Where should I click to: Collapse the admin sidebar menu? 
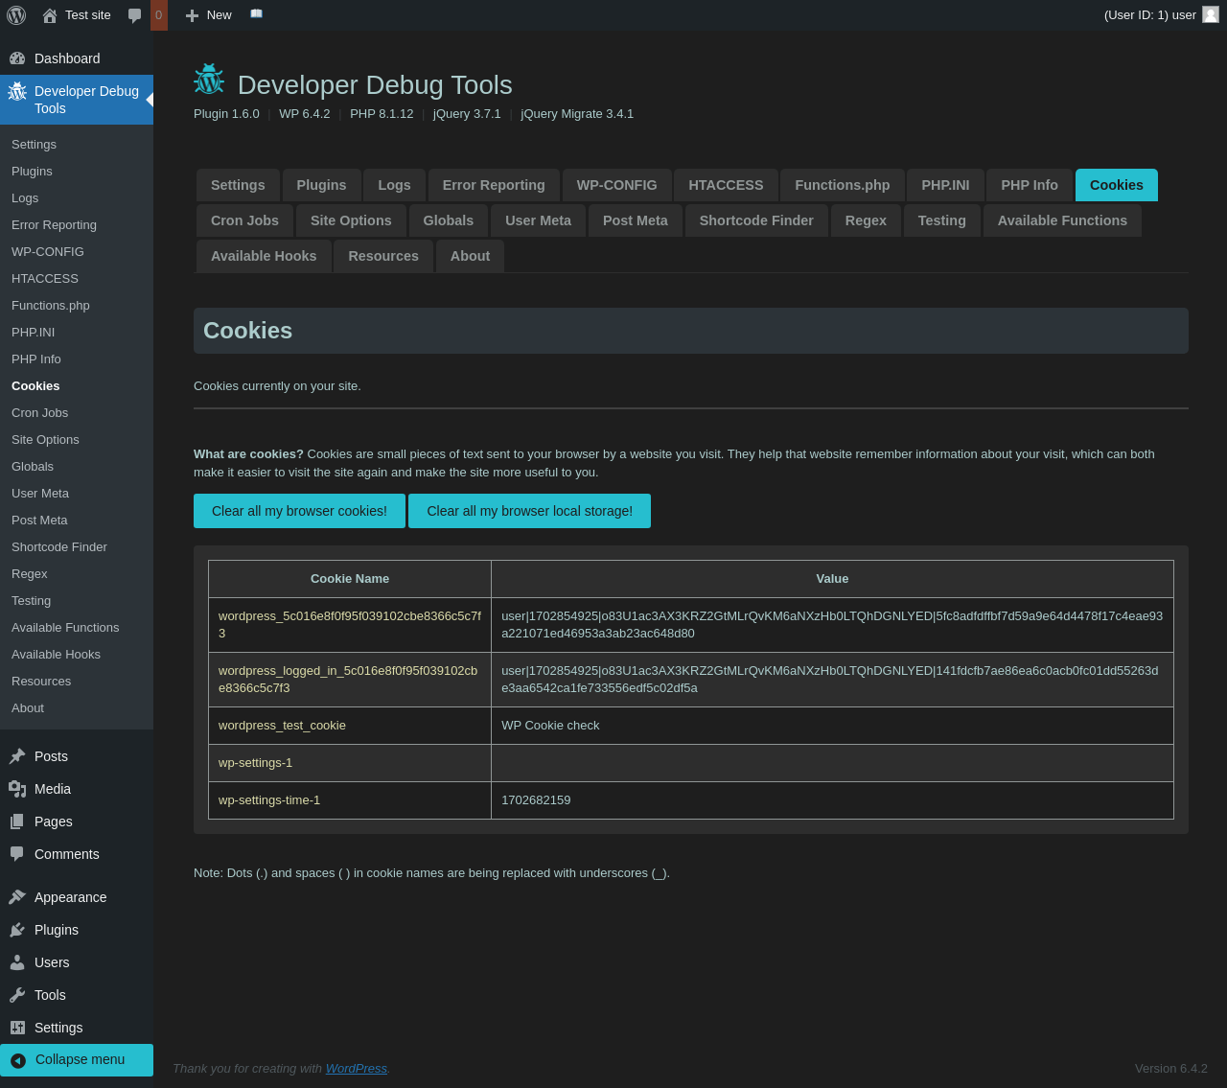pos(80,1059)
